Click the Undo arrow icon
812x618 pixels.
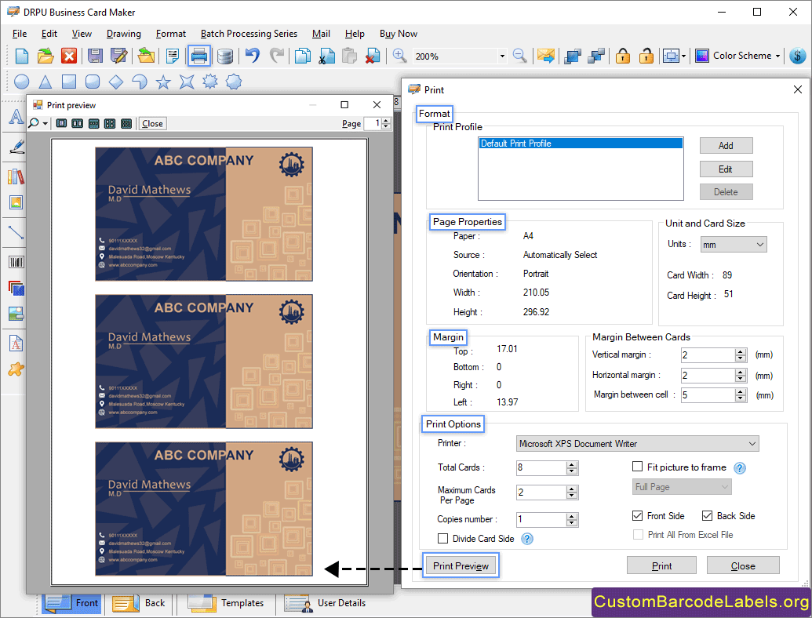tap(252, 56)
